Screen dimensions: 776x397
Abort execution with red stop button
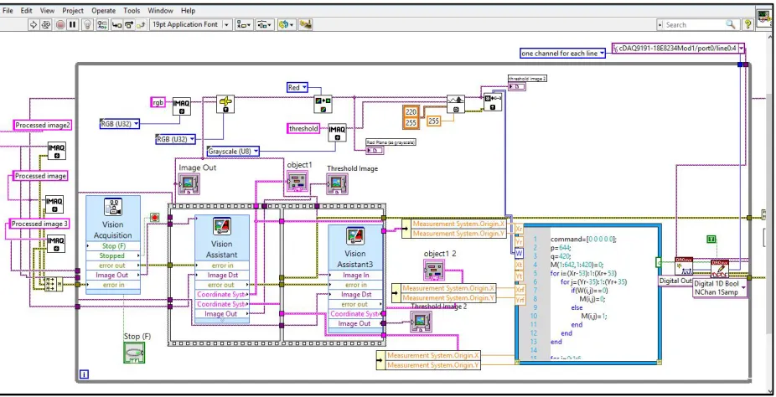(60, 24)
